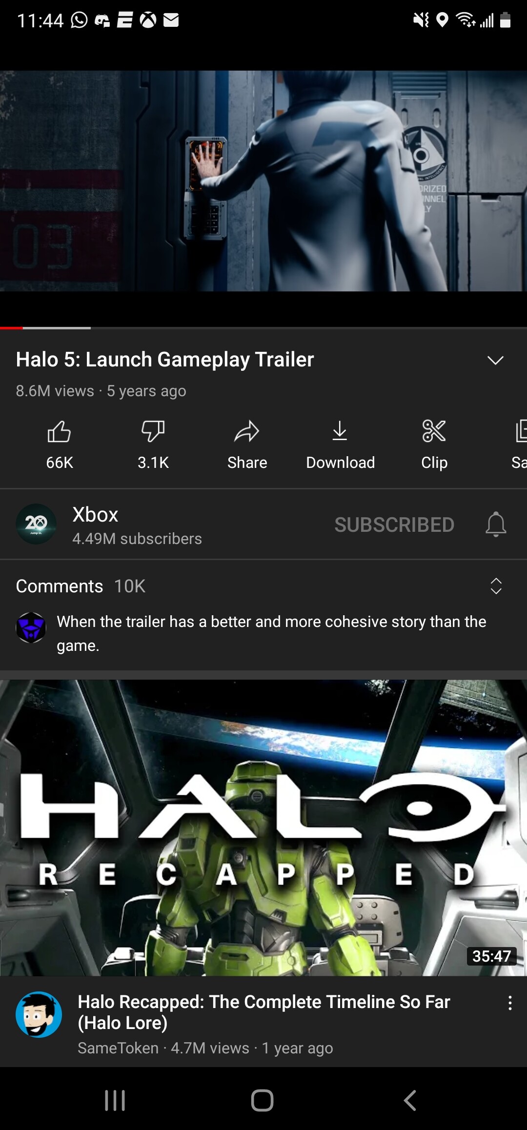The image size is (527, 1130).
Task: Open SameToken channel avatar
Action: (39, 1014)
